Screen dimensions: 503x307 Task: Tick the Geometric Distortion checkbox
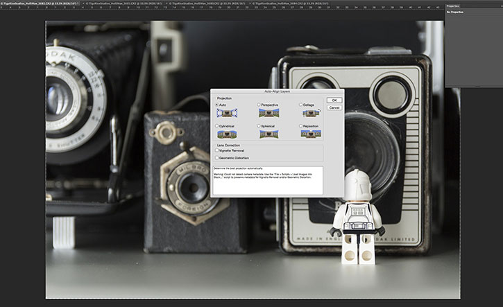coord(217,158)
